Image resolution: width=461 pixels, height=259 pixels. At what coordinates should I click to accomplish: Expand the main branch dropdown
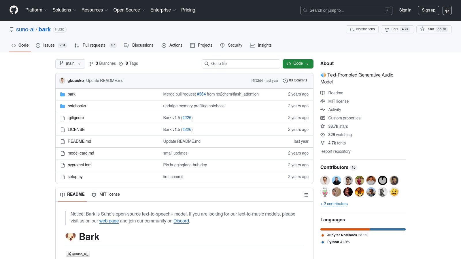coord(70,64)
